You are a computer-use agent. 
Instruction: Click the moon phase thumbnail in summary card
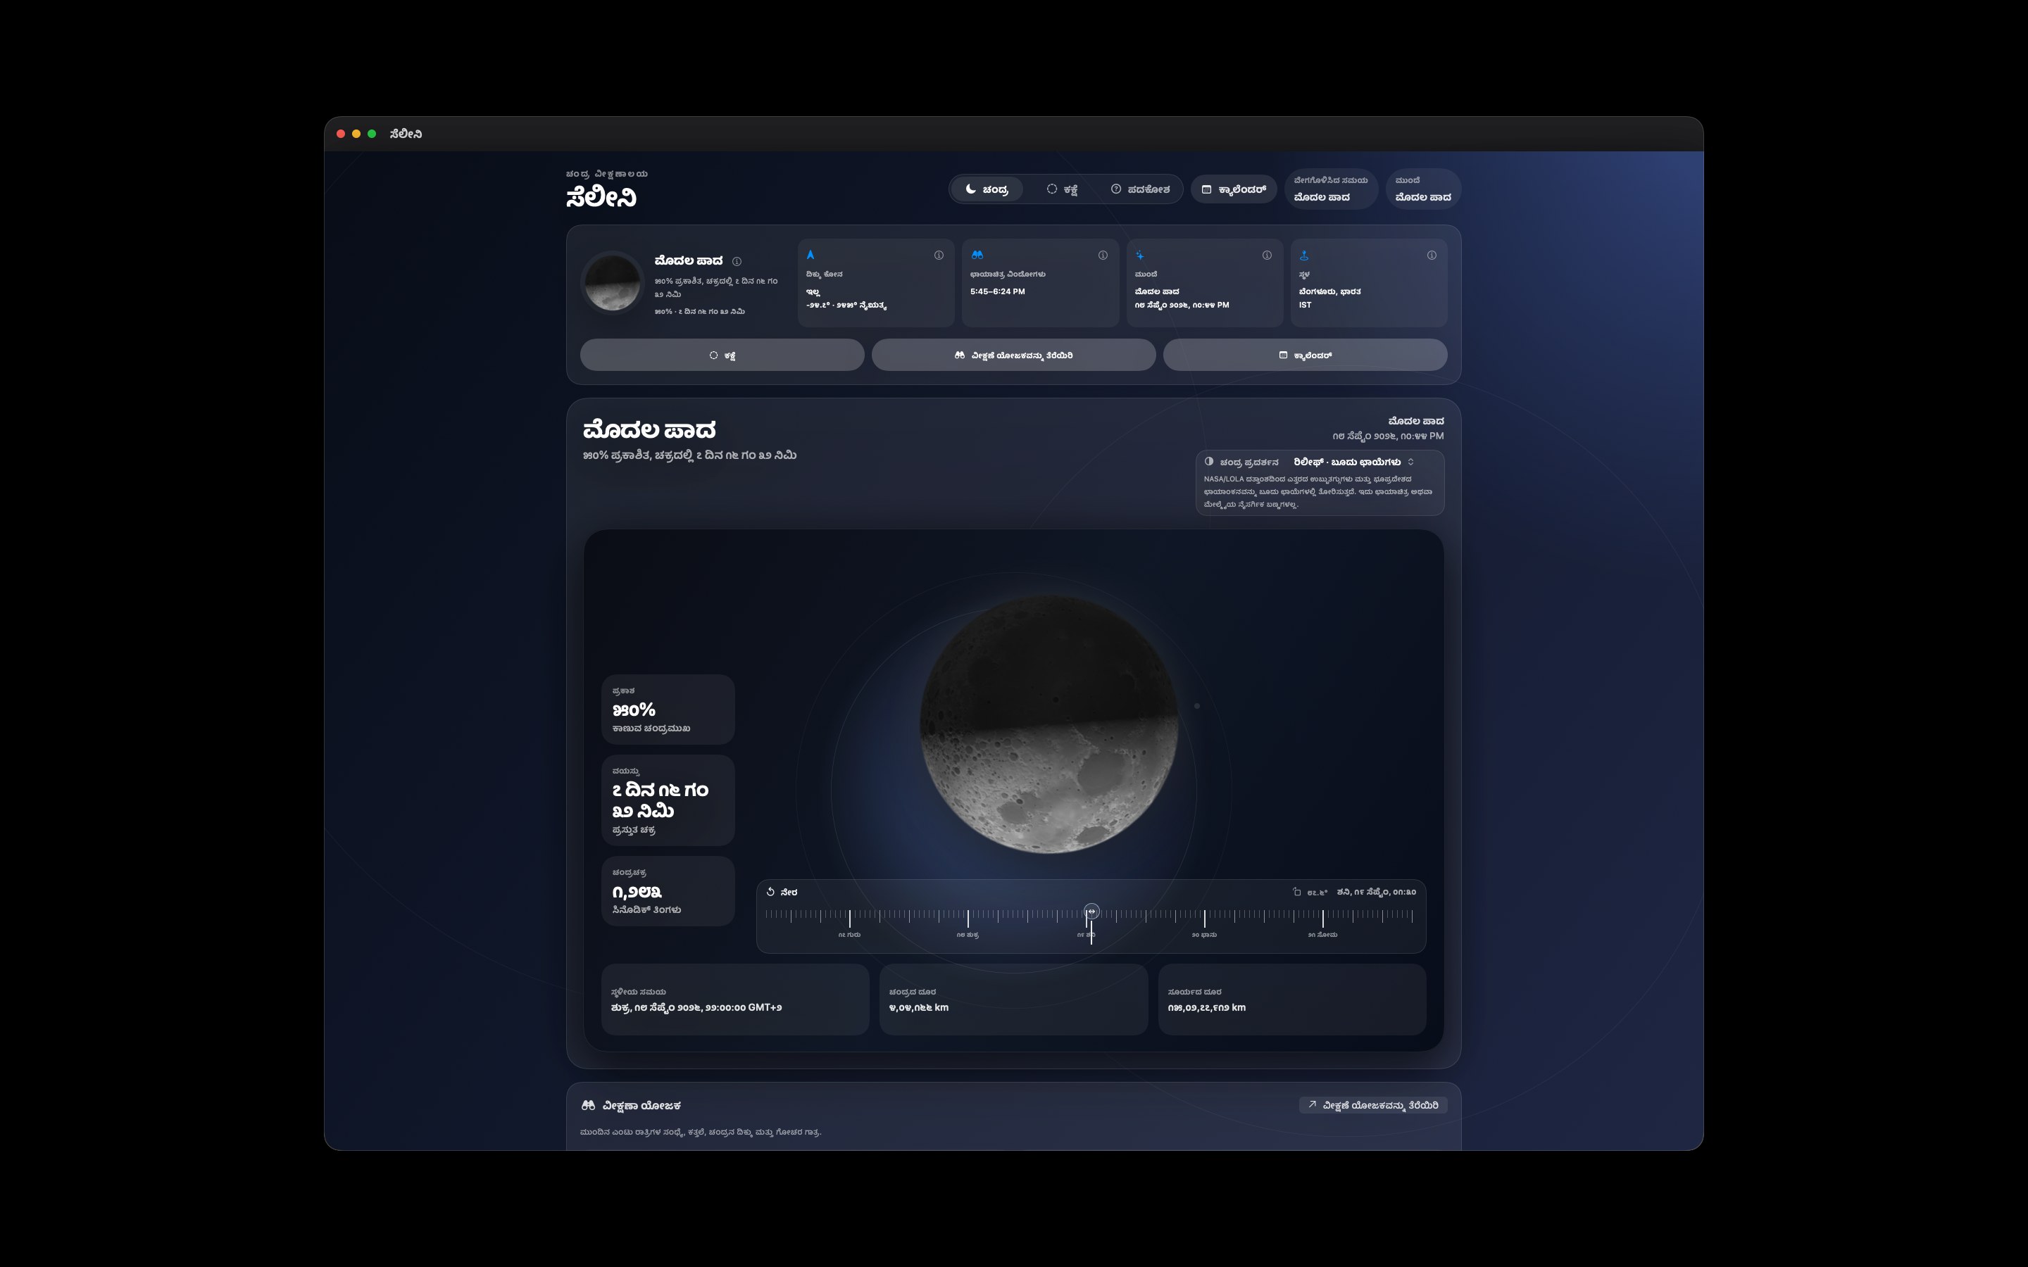(x=613, y=283)
